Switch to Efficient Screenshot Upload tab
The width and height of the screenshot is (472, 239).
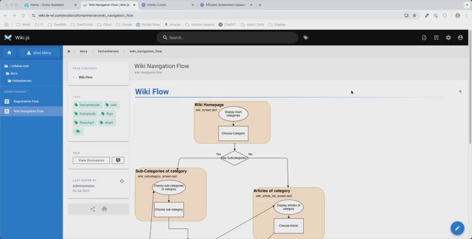point(226,5)
